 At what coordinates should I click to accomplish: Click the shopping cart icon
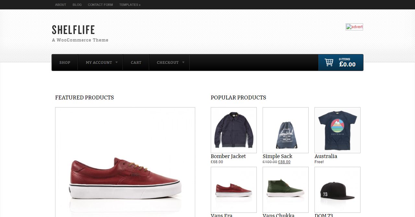pos(329,63)
